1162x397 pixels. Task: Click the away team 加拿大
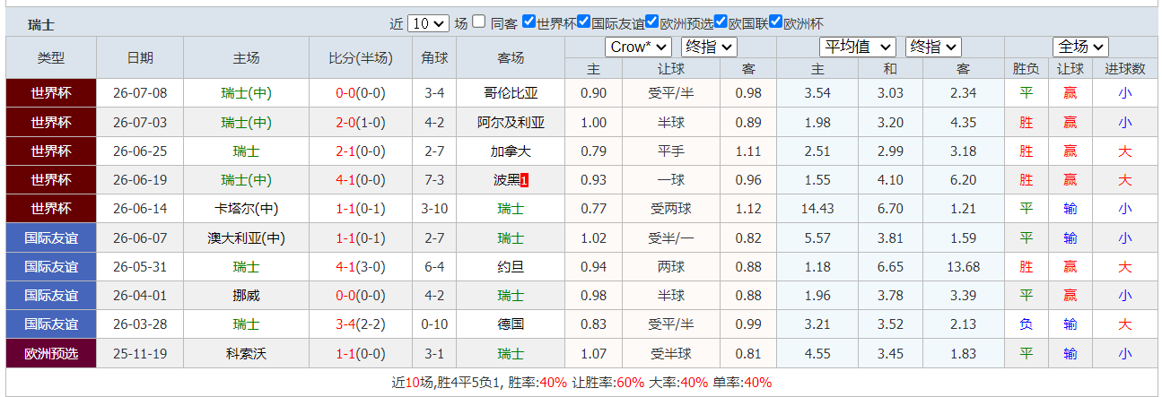(511, 151)
